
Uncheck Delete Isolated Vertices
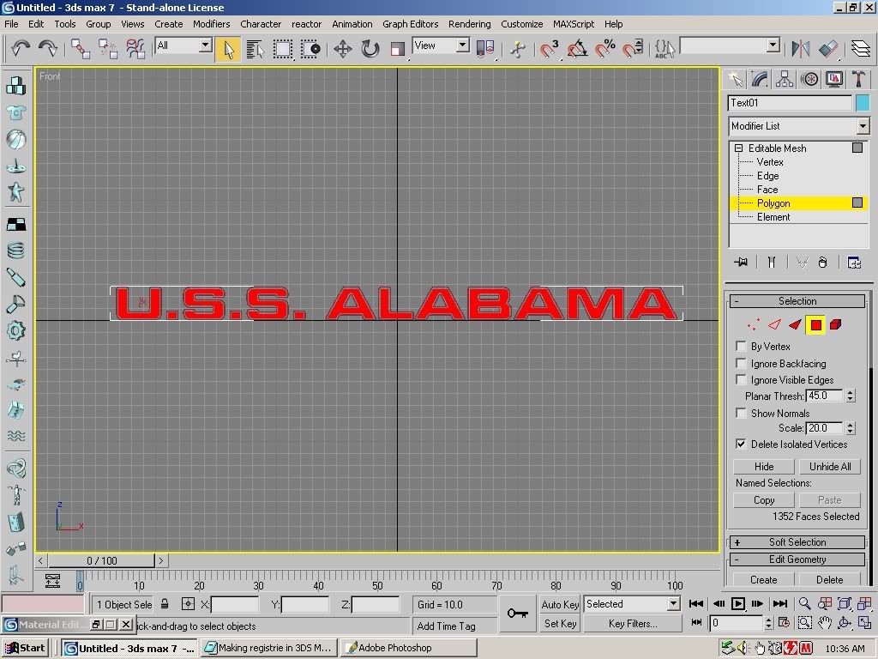(742, 444)
